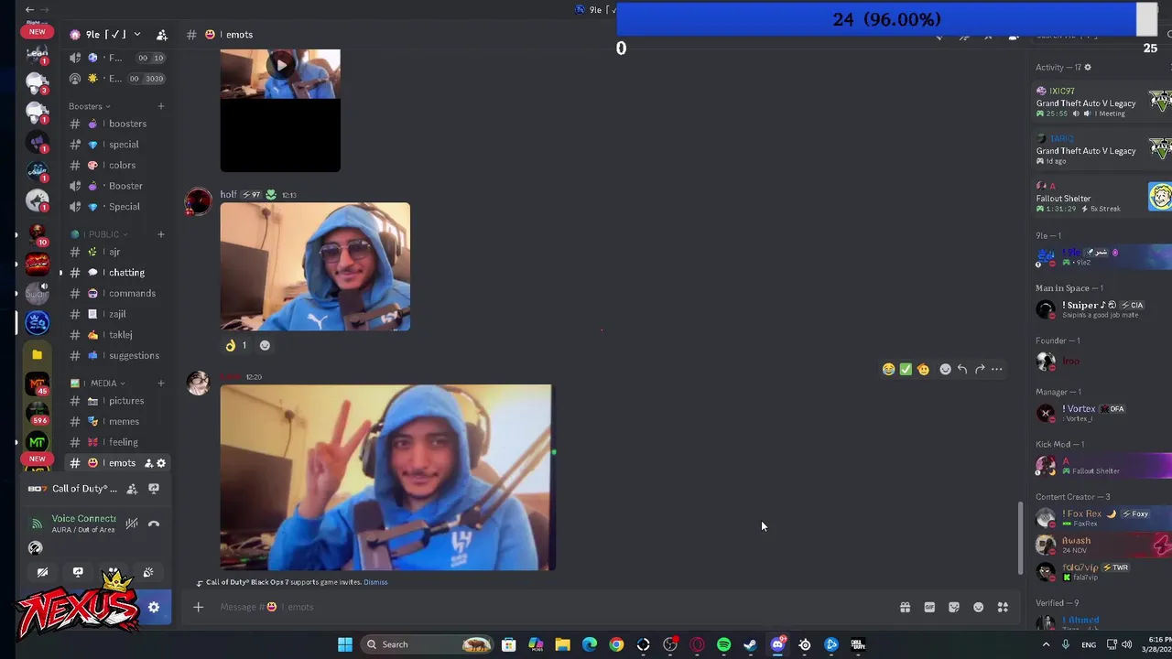Click holf username on message
This screenshot has width=1172, height=659.
[x=228, y=194]
